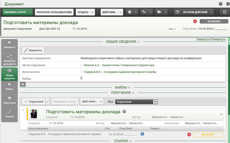This screenshot has width=230, height=143.
Task: Open История действий menu
Action: point(194,12)
